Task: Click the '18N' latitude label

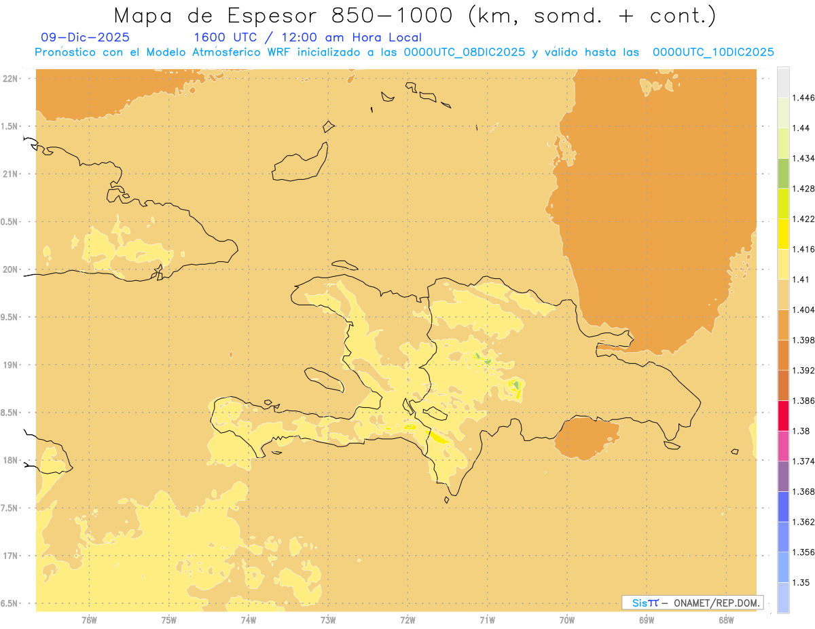Action: pyautogui.click(x=12, y=461)
